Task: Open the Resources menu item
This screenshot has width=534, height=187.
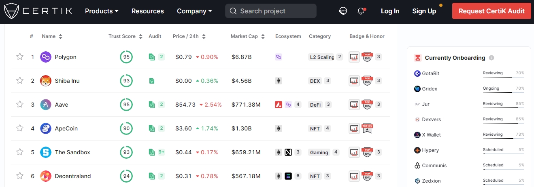Action: click(x=148, y=11)
